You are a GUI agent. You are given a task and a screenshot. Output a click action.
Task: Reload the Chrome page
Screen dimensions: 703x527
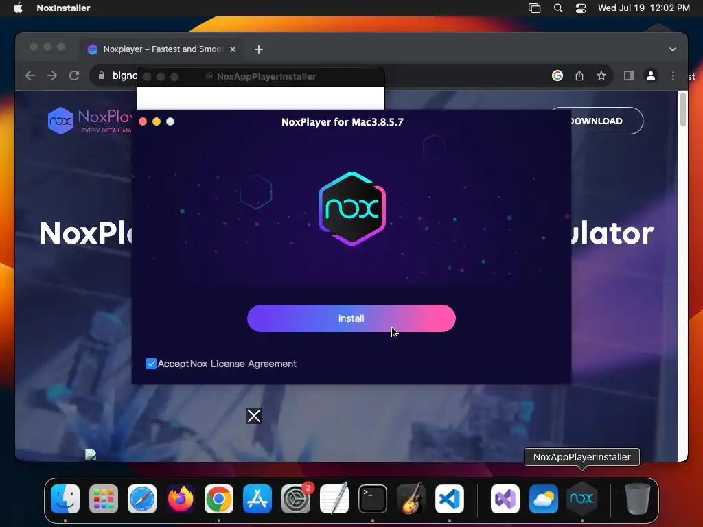coord(74,75)
